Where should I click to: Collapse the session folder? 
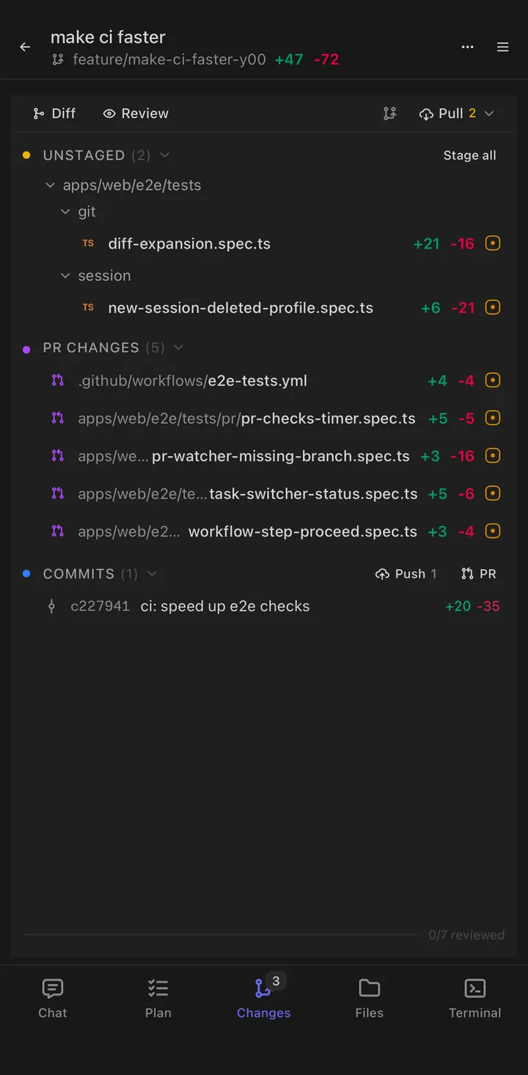65,276
